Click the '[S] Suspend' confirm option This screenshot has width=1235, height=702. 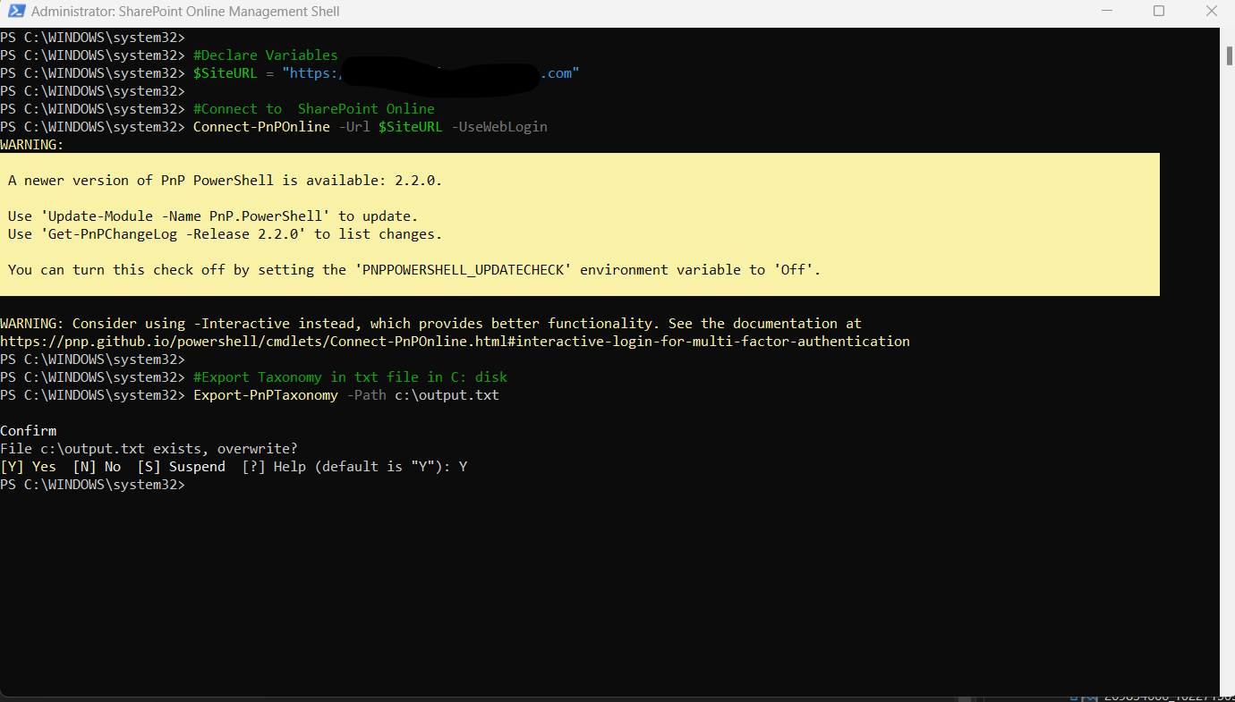(x=181, y=467)
